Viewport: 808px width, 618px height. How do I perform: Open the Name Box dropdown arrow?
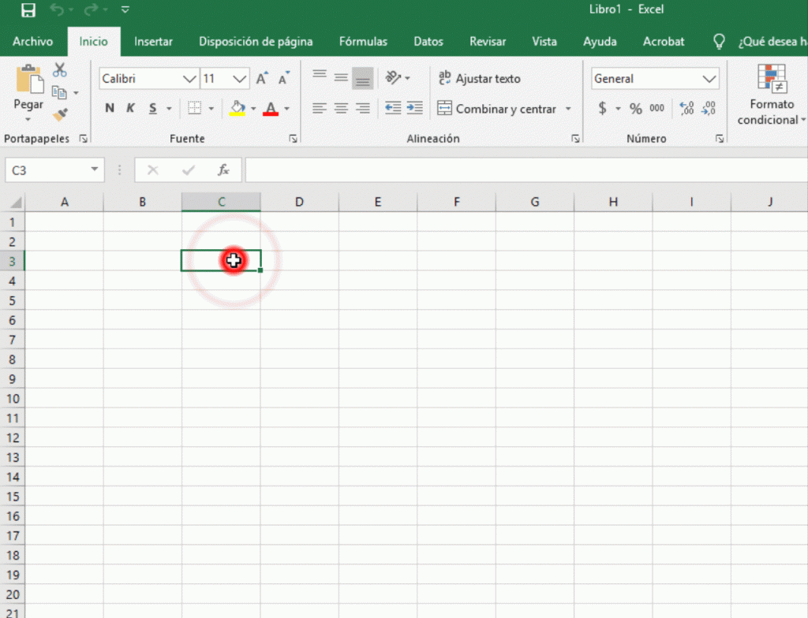[x=95, y=169]
